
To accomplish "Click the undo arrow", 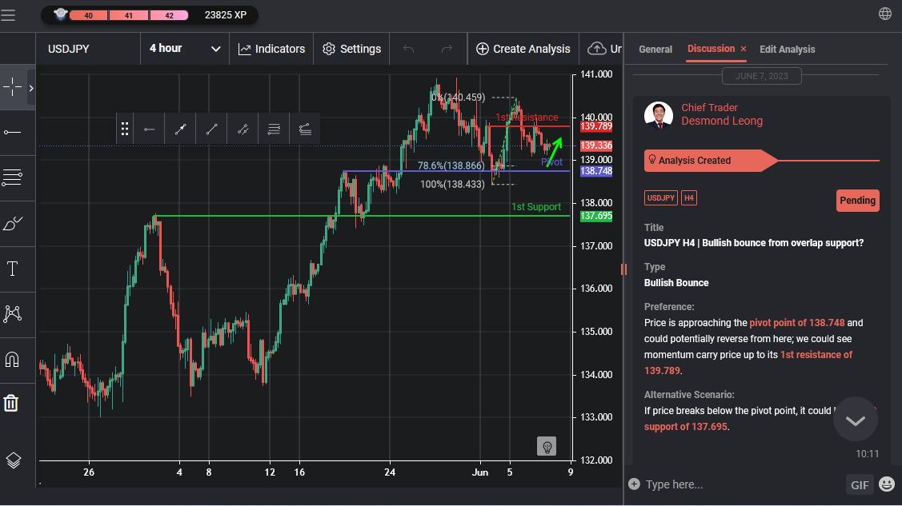I will click(408, 49).
